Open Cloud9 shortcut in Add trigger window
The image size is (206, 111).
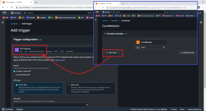31,18
